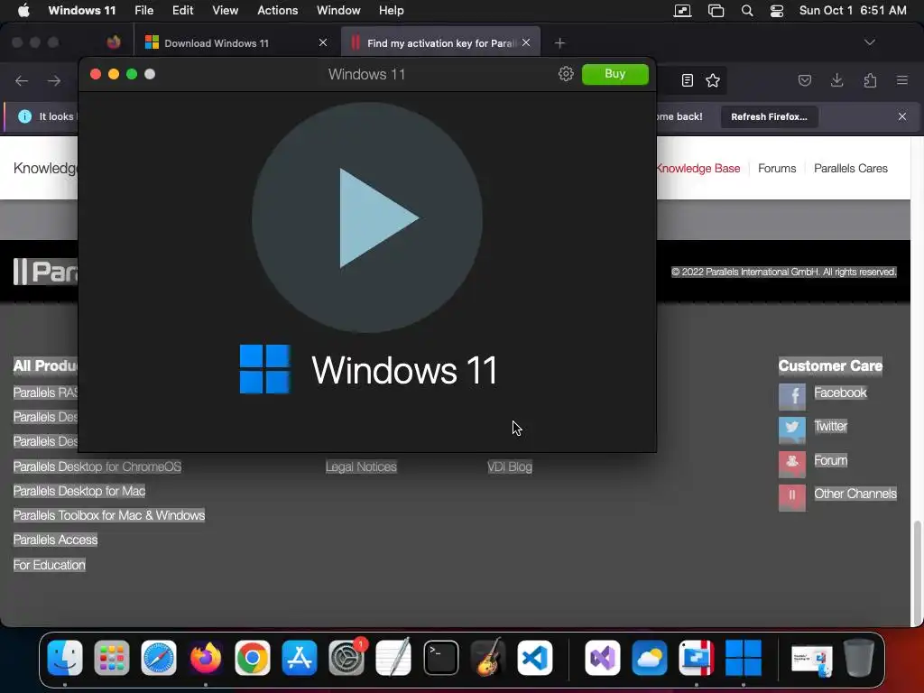The image size is (924, 693).
Task: Open the Forum customer care link
Action: [x=830, y=460]
